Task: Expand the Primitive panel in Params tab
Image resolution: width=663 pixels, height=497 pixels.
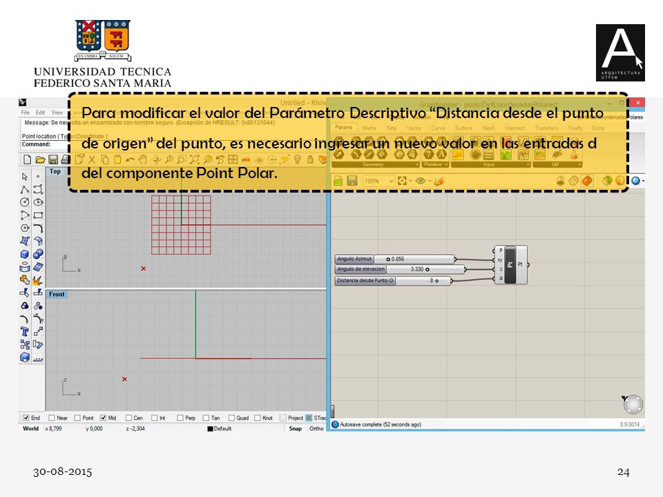Action: point(447,164)
